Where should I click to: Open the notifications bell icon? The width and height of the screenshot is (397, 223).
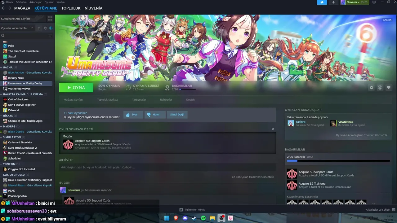[x=333, y=2]
